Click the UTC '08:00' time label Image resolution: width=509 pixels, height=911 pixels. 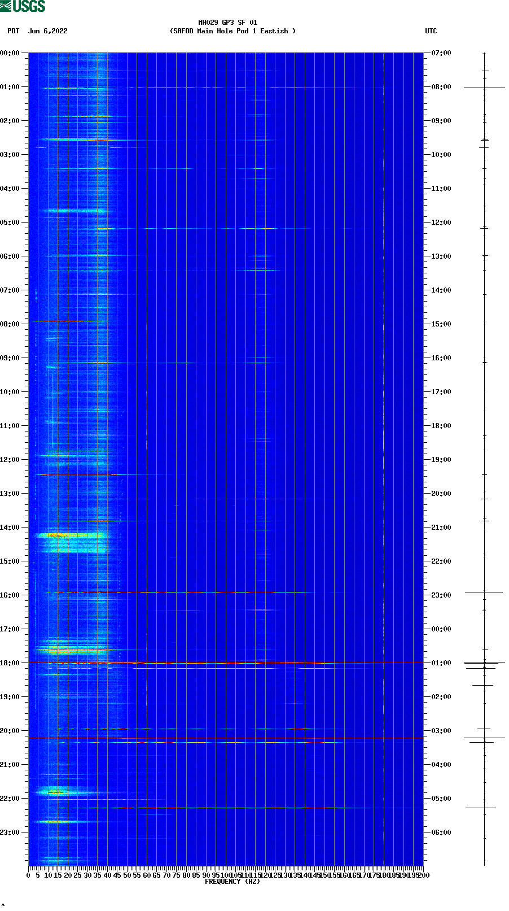coord(441,87)
